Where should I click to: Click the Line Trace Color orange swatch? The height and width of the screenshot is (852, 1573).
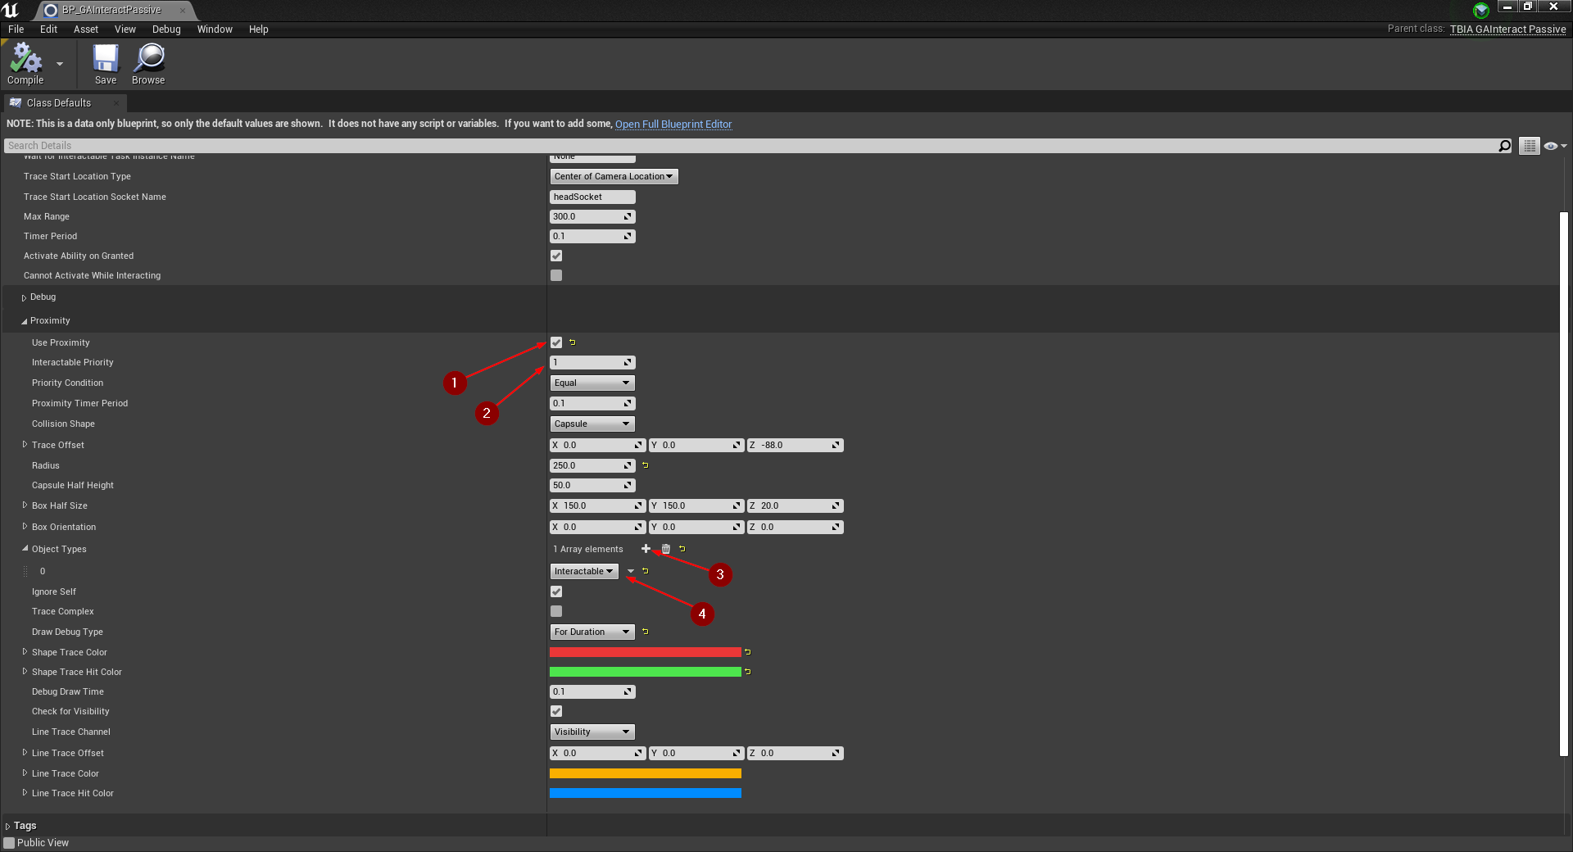pos(646,773)
